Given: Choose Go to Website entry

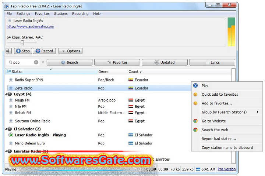Looking at the screenshot, I should pyautogui.click(x=227, y=121).
